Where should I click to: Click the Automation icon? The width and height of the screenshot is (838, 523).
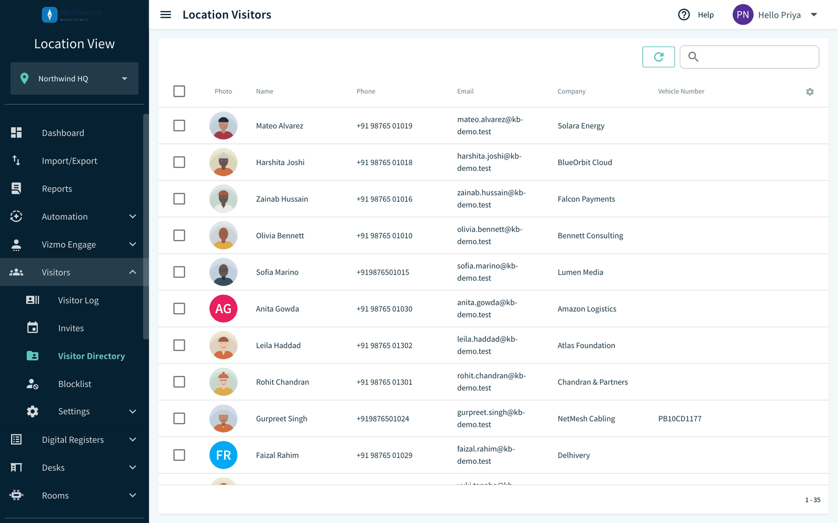pyautogui.click(x=16, y=217)
